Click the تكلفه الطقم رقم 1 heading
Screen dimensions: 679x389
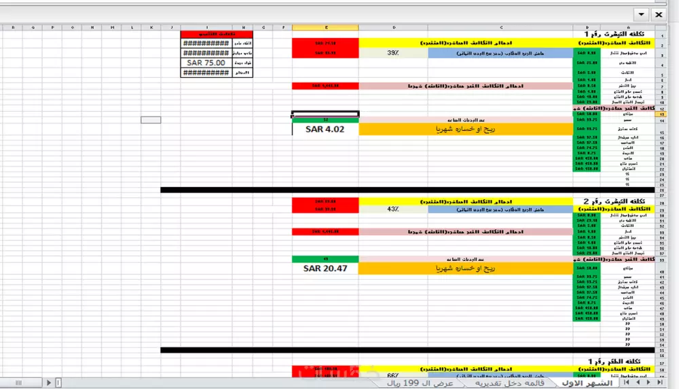pos(614,361)
